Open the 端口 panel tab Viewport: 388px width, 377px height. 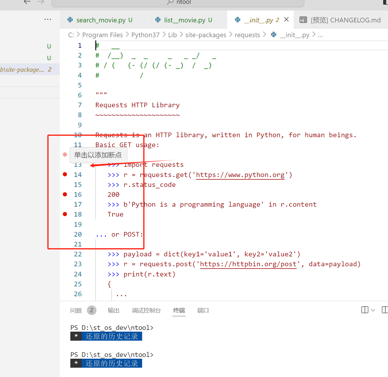coord(203,310)
